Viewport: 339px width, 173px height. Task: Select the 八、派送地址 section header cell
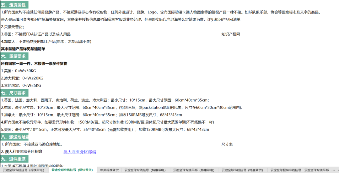click(x=14, y=137)
